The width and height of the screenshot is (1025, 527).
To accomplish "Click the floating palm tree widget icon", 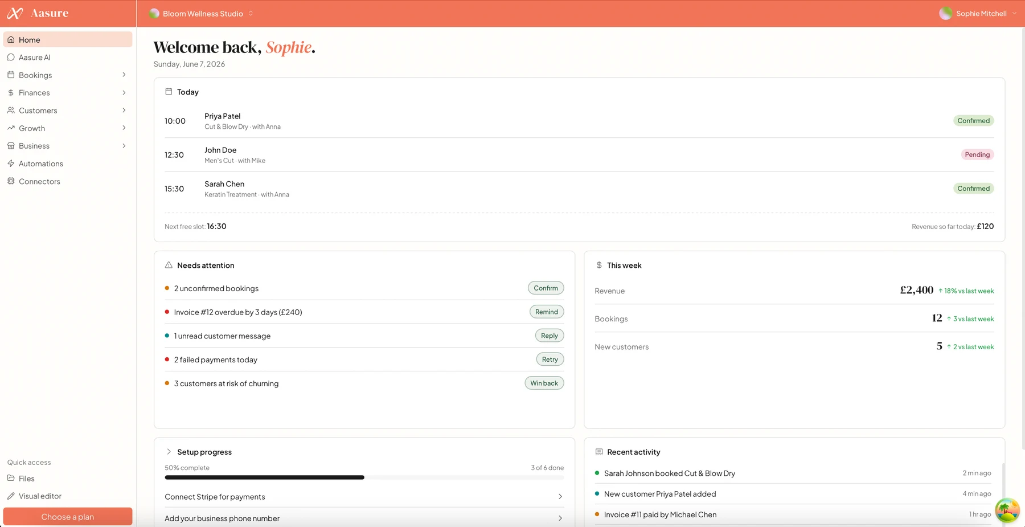I will coord(1007,509).
